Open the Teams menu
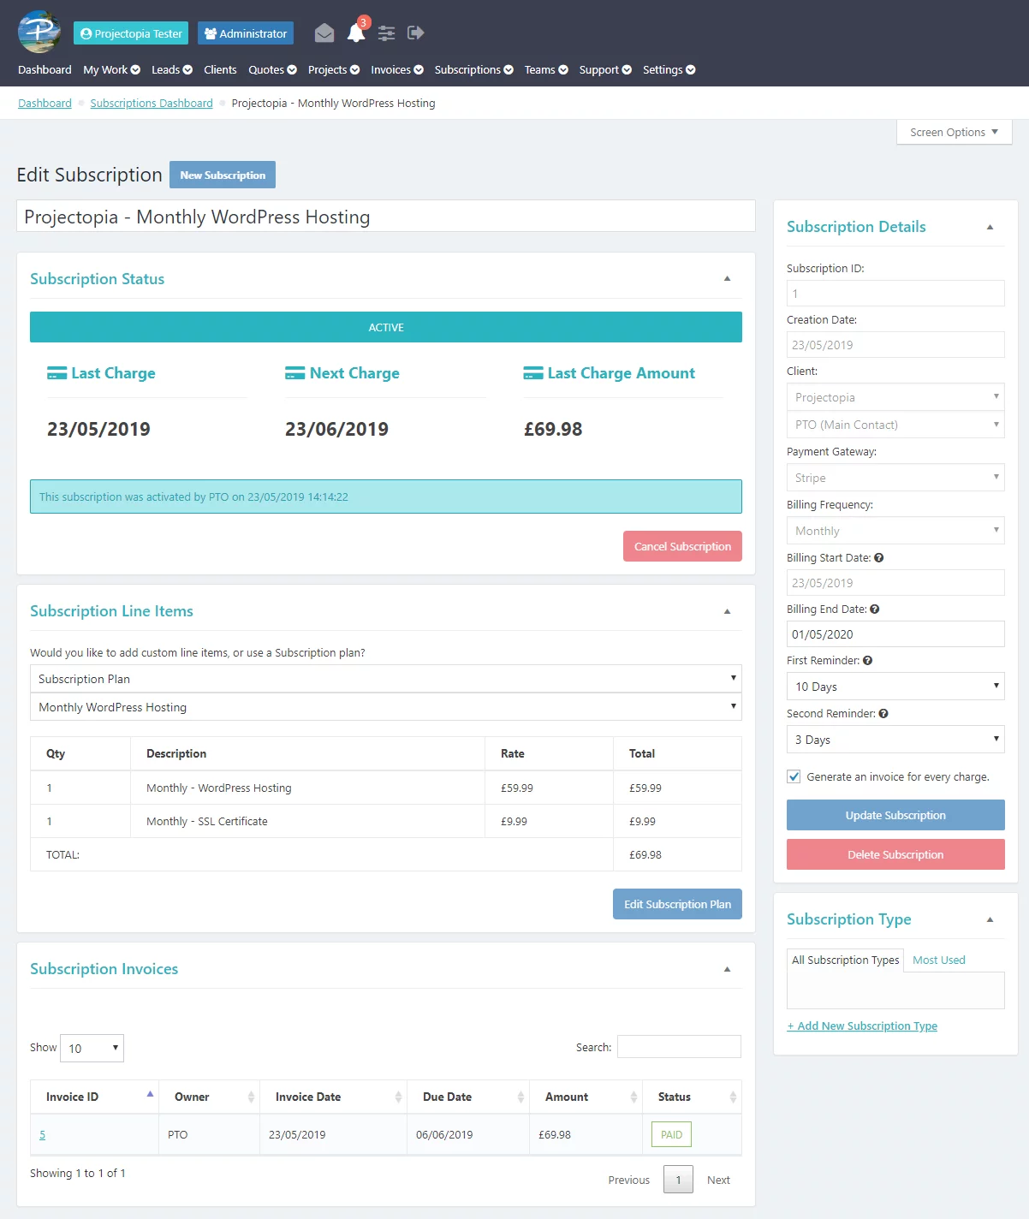This screenshot has width=1029, height=1219. (546, 70)
